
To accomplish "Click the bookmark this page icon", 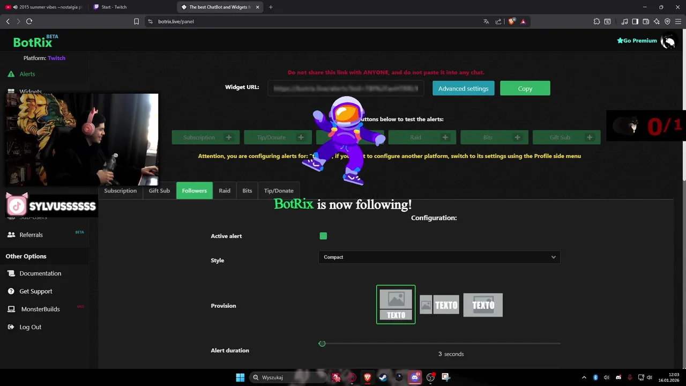I will pos(136,21).
